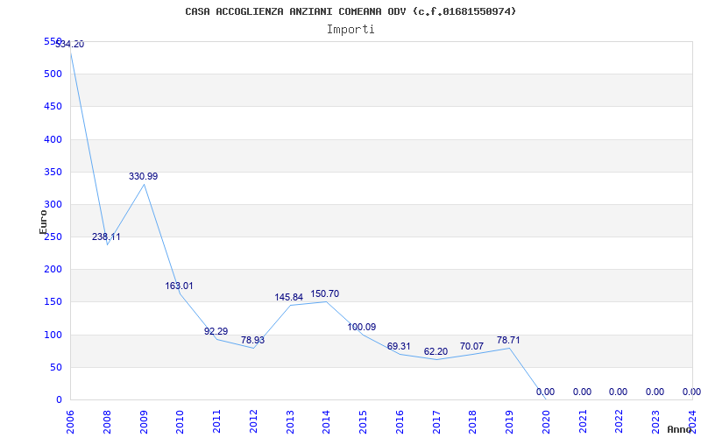Click y-axis value 150
The height and width of the screenshot is (438, 701).
pyautogui.click(x=53, y=302)
